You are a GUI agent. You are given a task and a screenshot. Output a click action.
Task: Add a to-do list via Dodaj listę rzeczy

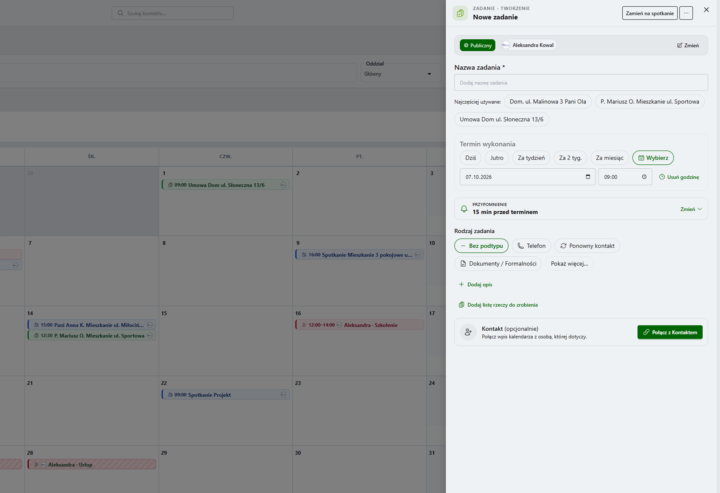tap(498, 305)
